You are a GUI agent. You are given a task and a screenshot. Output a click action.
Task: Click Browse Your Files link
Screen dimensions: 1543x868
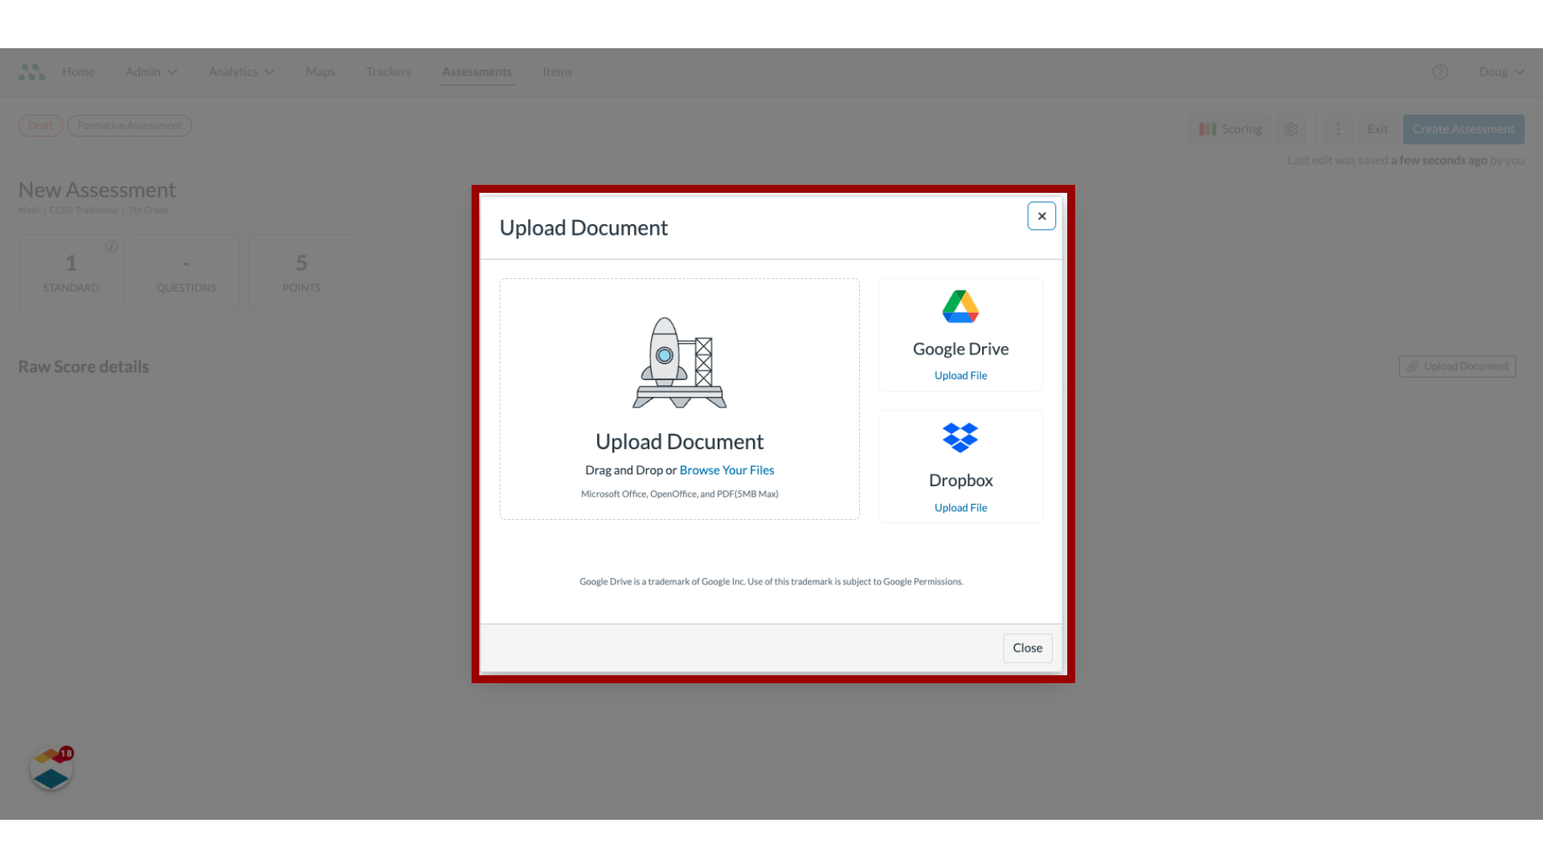coord(726,469)
